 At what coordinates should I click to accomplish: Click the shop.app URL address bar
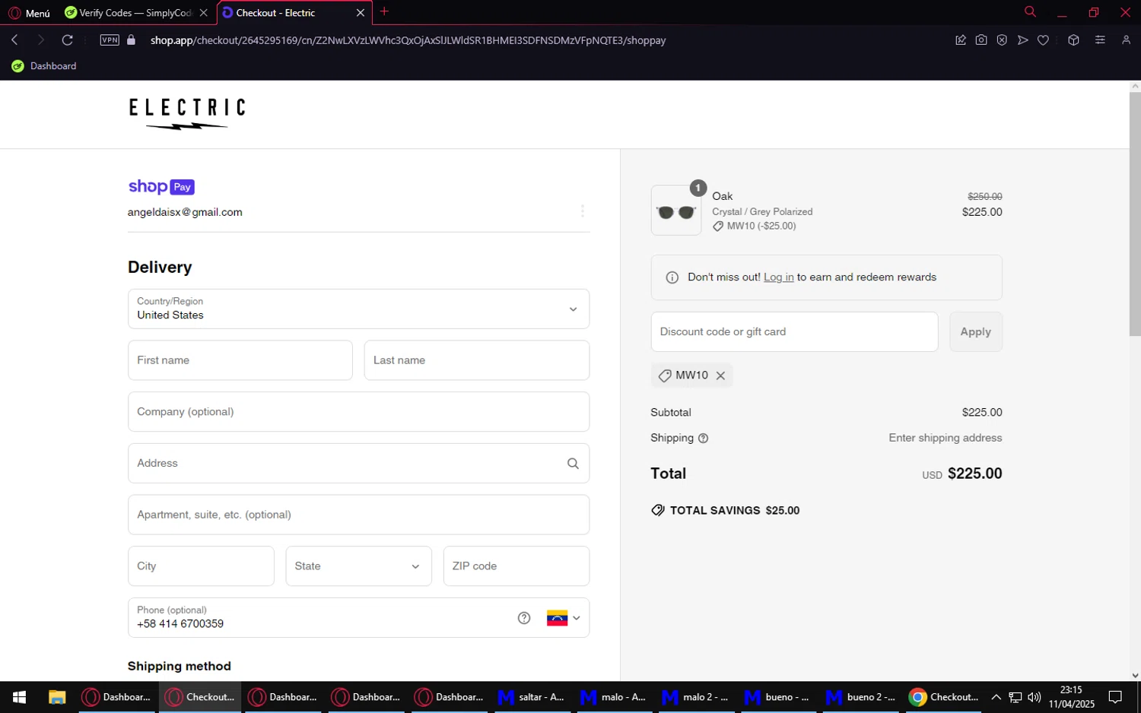[408, 40]
